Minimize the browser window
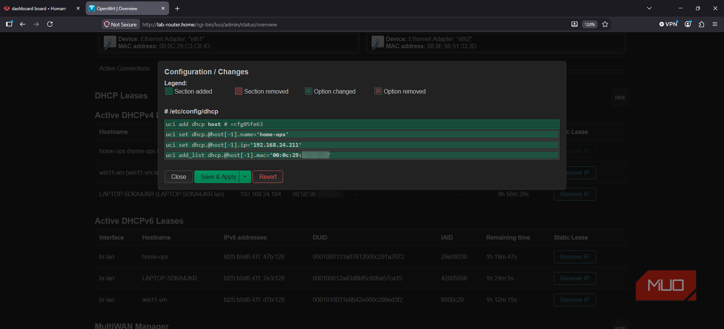Image resolution: width=724 pixels, height=329 pixels. [x=681, y=8]
